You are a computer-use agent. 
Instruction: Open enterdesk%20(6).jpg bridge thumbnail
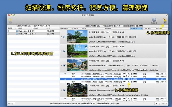click(x=77, y=37)
